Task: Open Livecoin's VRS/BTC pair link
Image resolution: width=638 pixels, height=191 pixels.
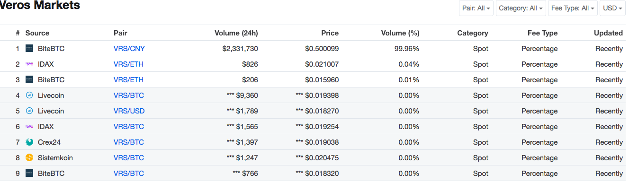Action: click(129, 95)
